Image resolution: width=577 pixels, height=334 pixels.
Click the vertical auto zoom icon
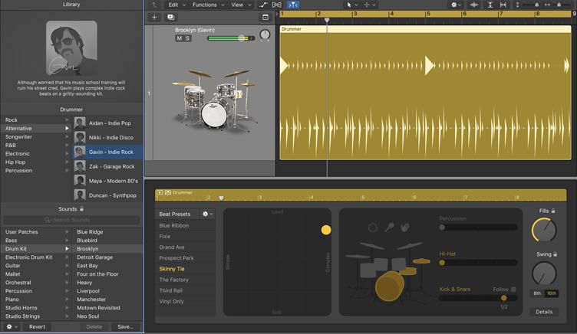pos(490,5)
